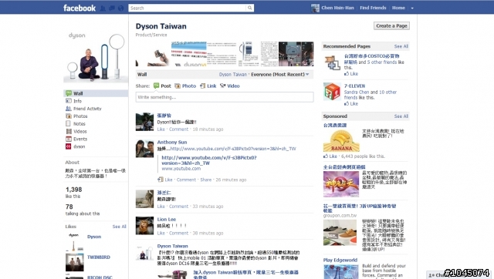This screenshot has width=494, height=279.
Task: Click the Photos sidebar icon
Action: coord(69,116)
